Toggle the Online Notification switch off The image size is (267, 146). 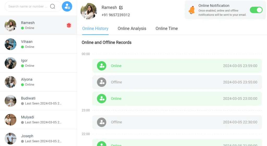coord(256,10)
